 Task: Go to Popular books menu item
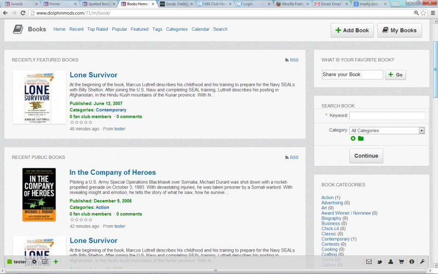(119, 29)
